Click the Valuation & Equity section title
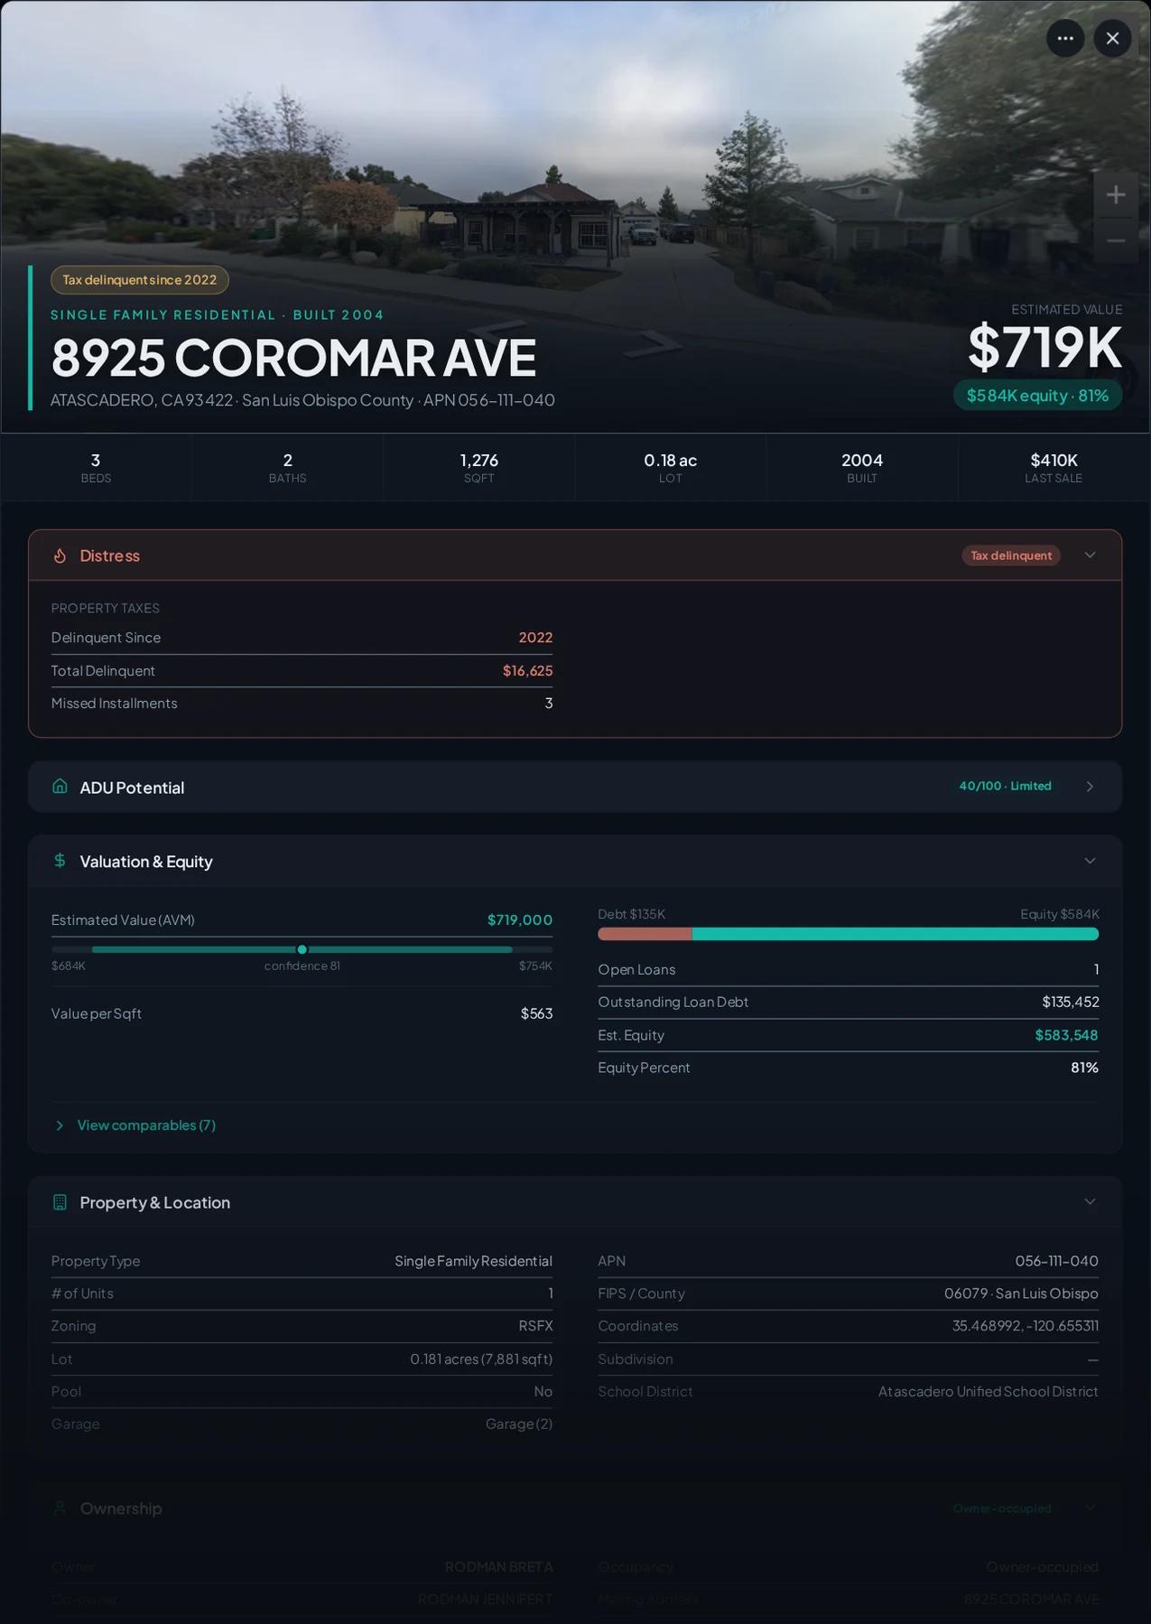1151x1624 pixels. [x=146, y=862]
